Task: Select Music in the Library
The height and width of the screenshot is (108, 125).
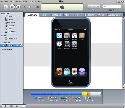Action: [x=9, y=16]
